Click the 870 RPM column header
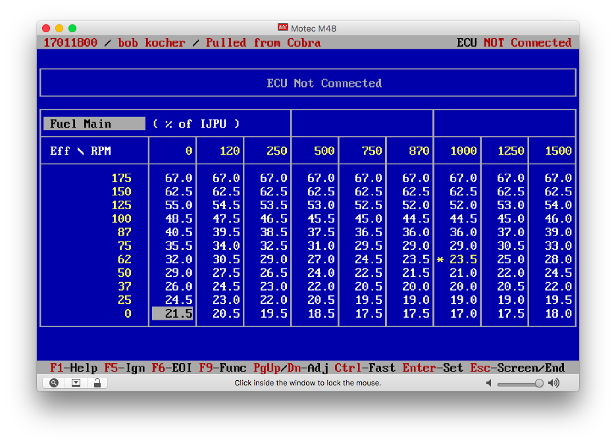 419,151
